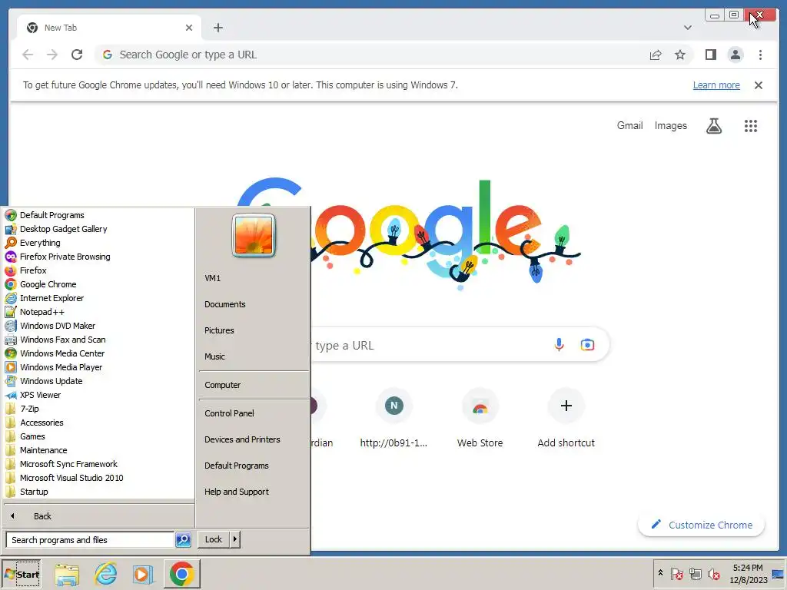This screenshot has height=590, width=787.
Task: Click the Start menu search magnifier button
Action: [x=183, y=540]
